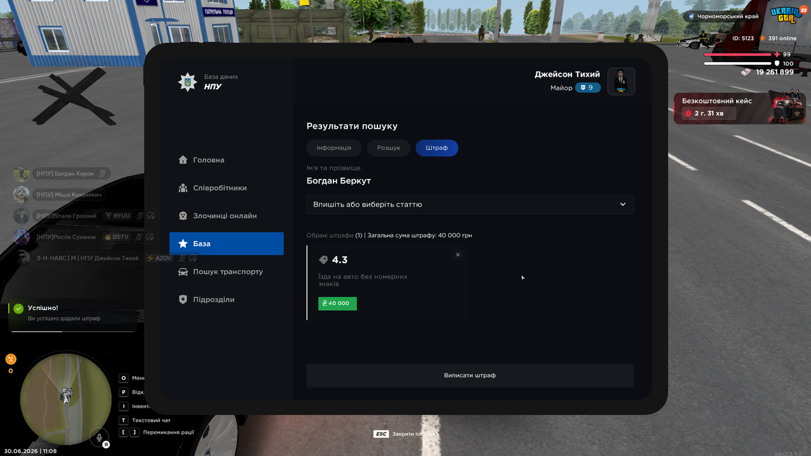Expand the article selection dropdown
This screenshot has height=456, width=811.
click(x=470, y=204)
